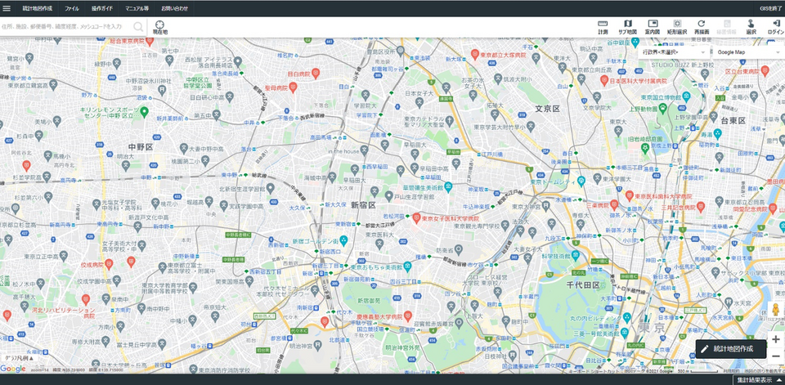785x385 pixels.
Task: Click the 新宿ゴールデン街 teal marker
Action: pos(343,240)
